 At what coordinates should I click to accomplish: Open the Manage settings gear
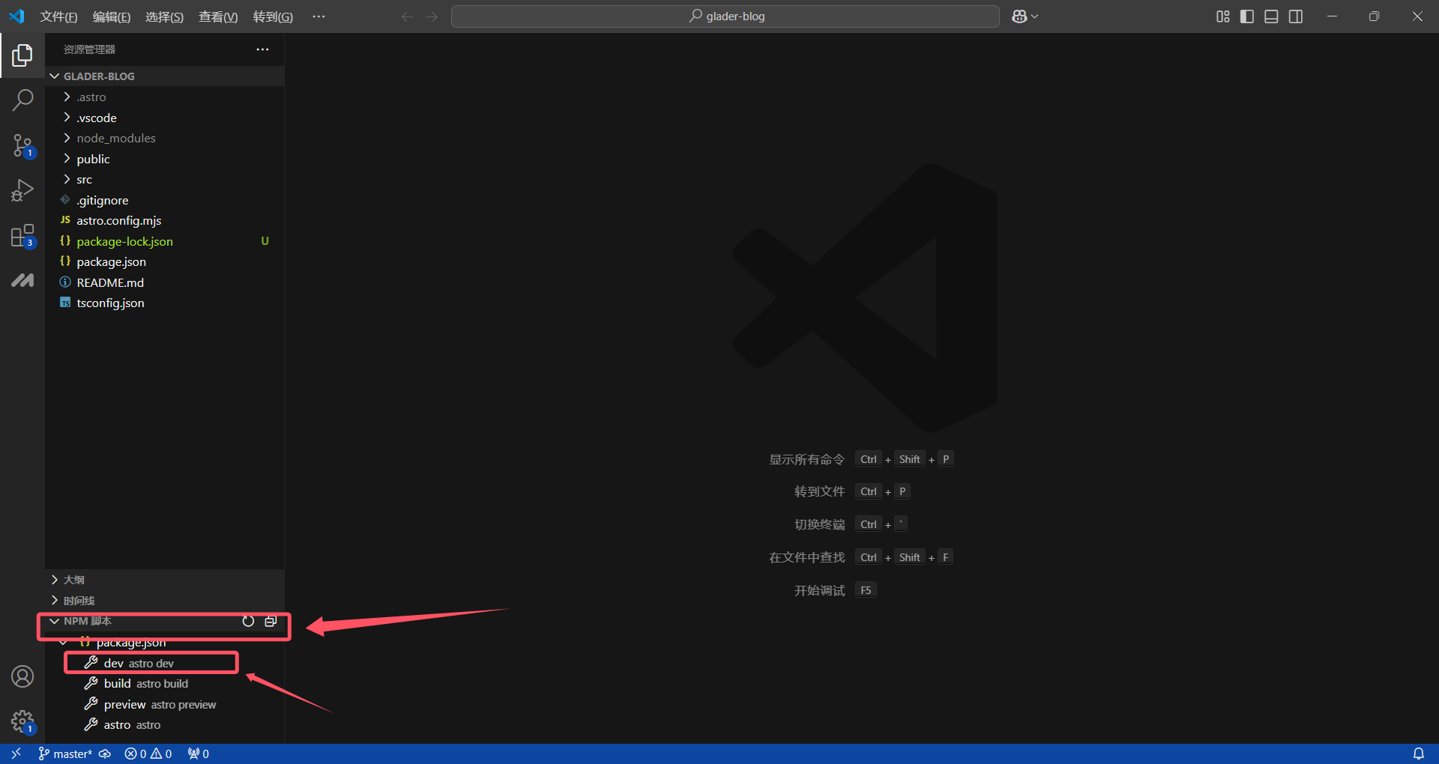coord(22,722)
